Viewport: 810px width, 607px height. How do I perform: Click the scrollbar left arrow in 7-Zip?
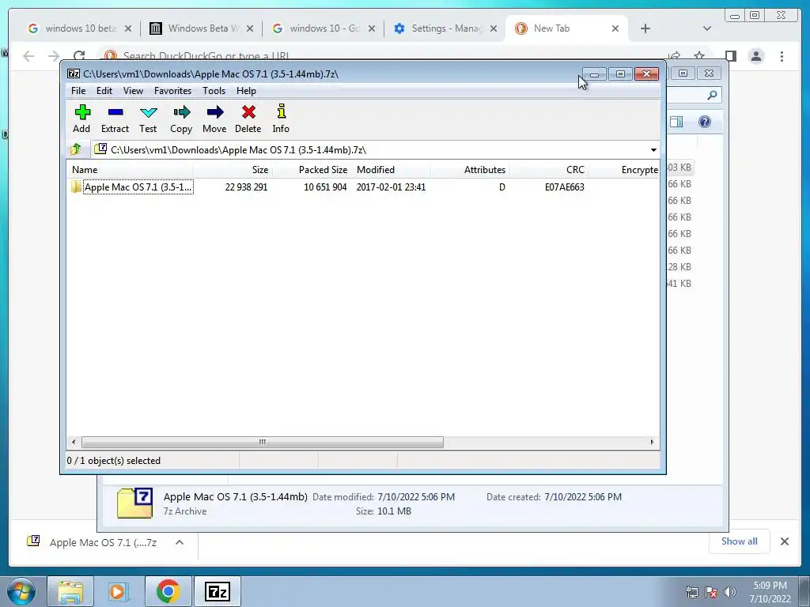click(x=74, y=442)
